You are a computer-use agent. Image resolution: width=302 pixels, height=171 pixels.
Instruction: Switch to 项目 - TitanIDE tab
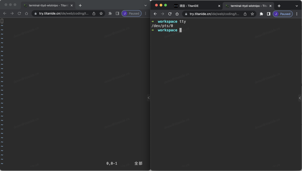coord(197,6)
